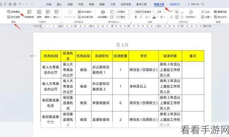Click the 自动调整 auto-fit icon
The height and width of the screenshot is (137, 229).
(103, 12)
